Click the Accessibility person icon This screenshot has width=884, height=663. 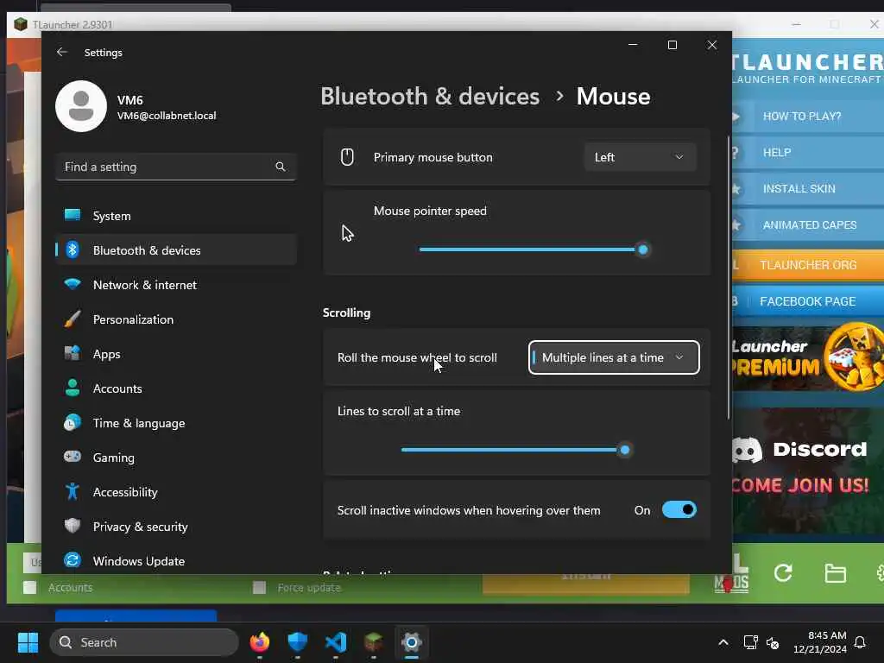(73, 491)
